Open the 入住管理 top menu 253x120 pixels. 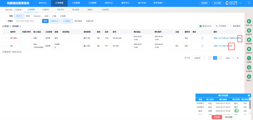(76, 3)
